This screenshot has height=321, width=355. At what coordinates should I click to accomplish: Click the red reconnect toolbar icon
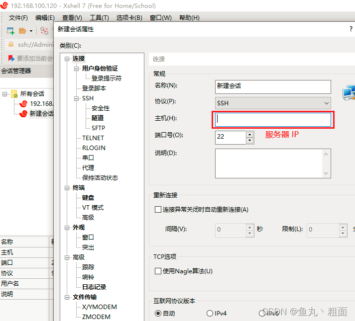click(44, 31)
